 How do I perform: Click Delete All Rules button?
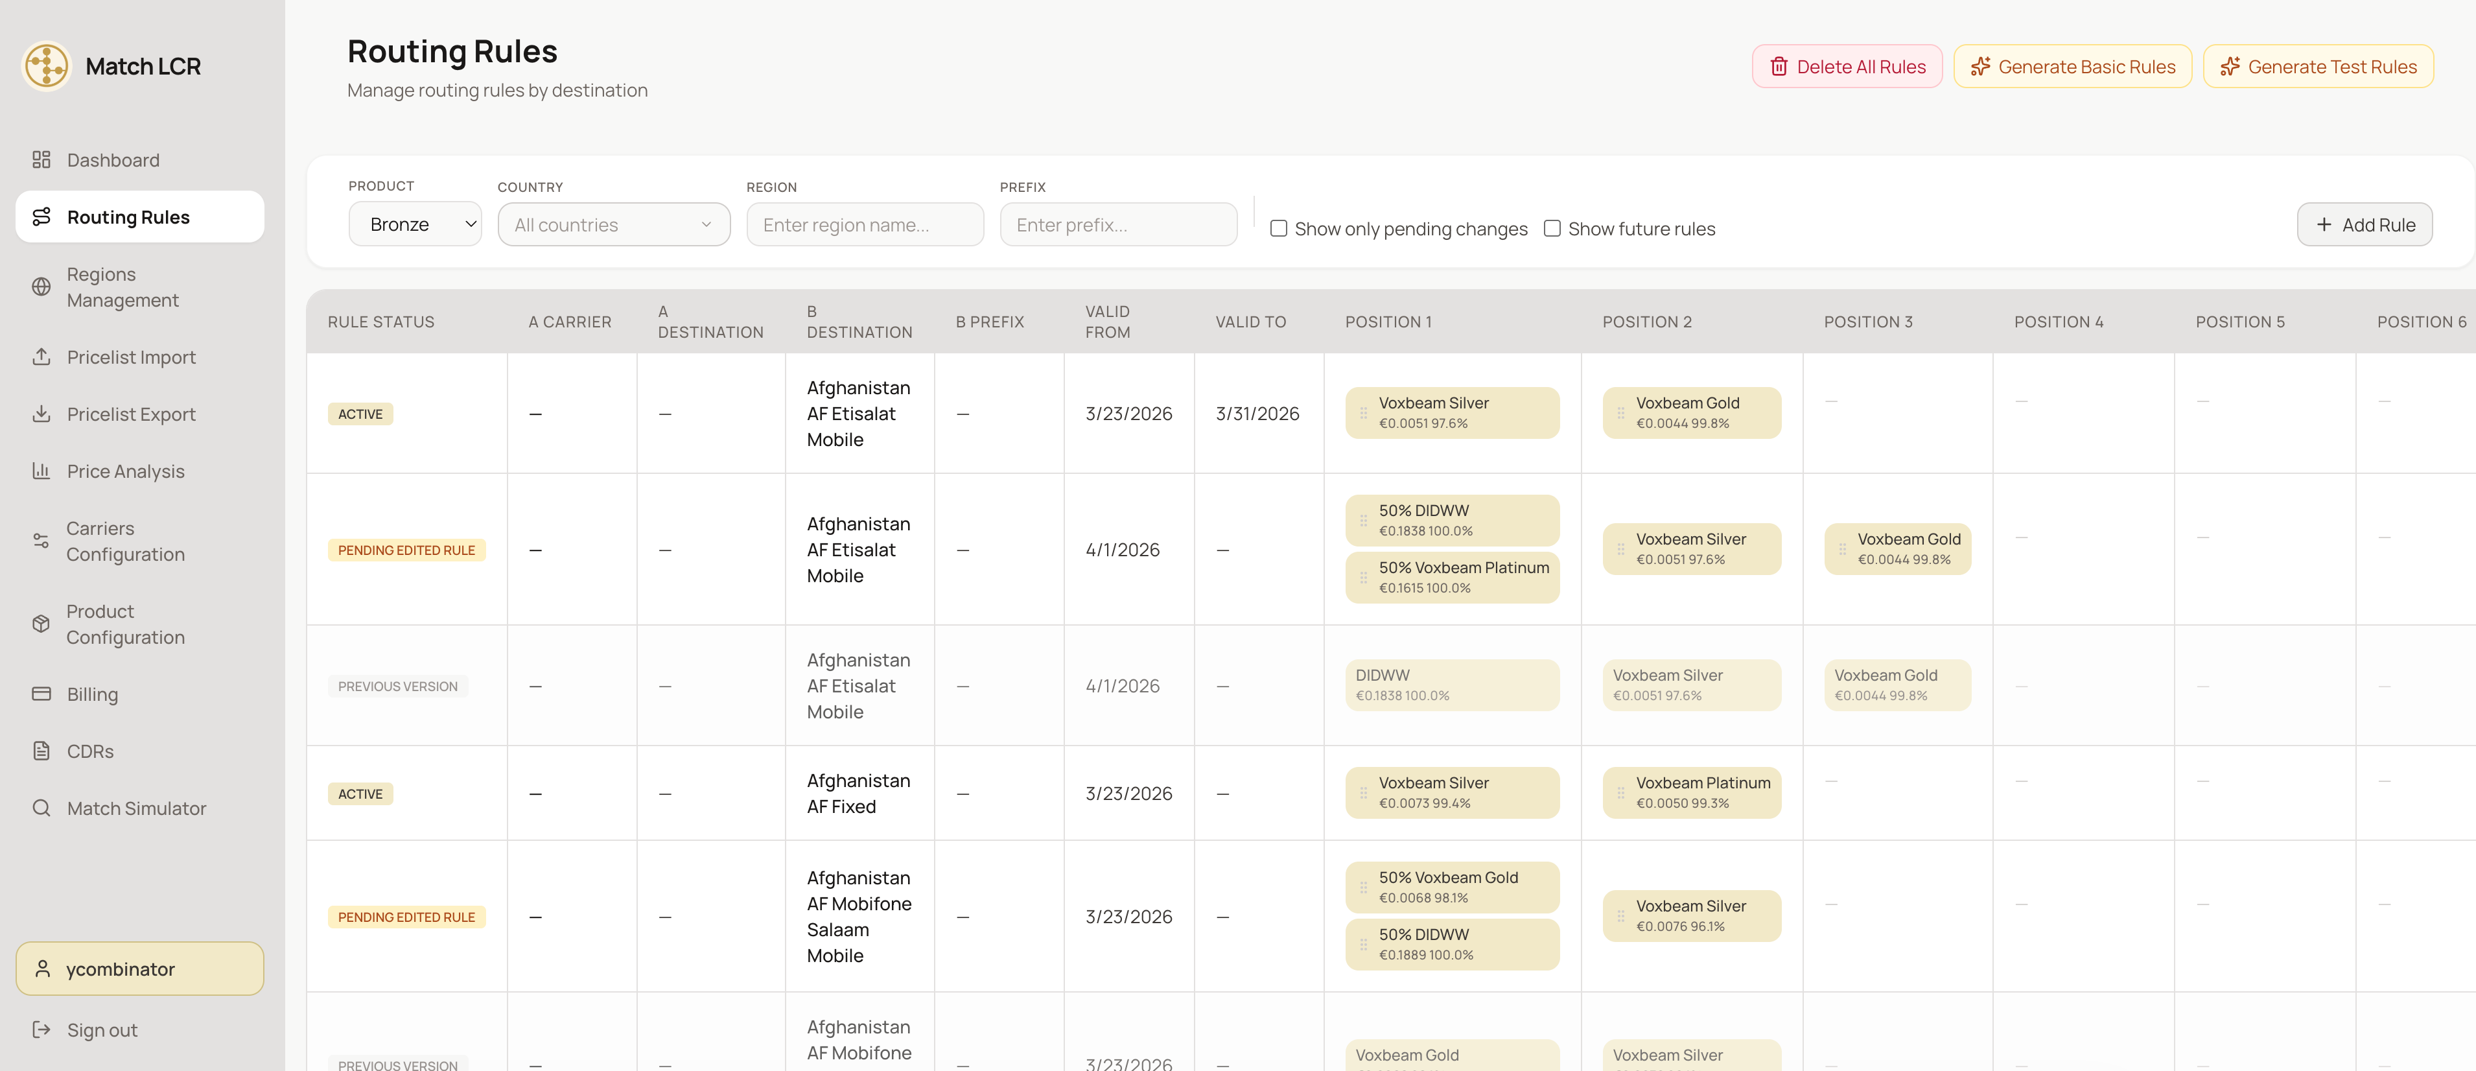1847,66
